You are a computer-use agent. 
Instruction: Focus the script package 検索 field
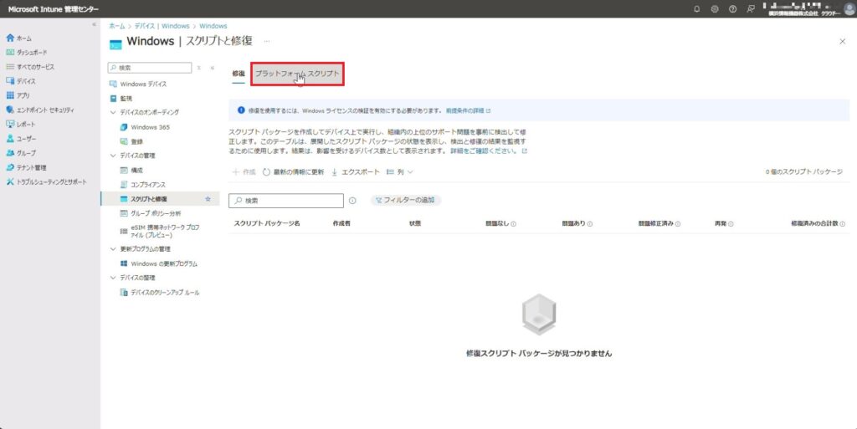tap(286, 201)
